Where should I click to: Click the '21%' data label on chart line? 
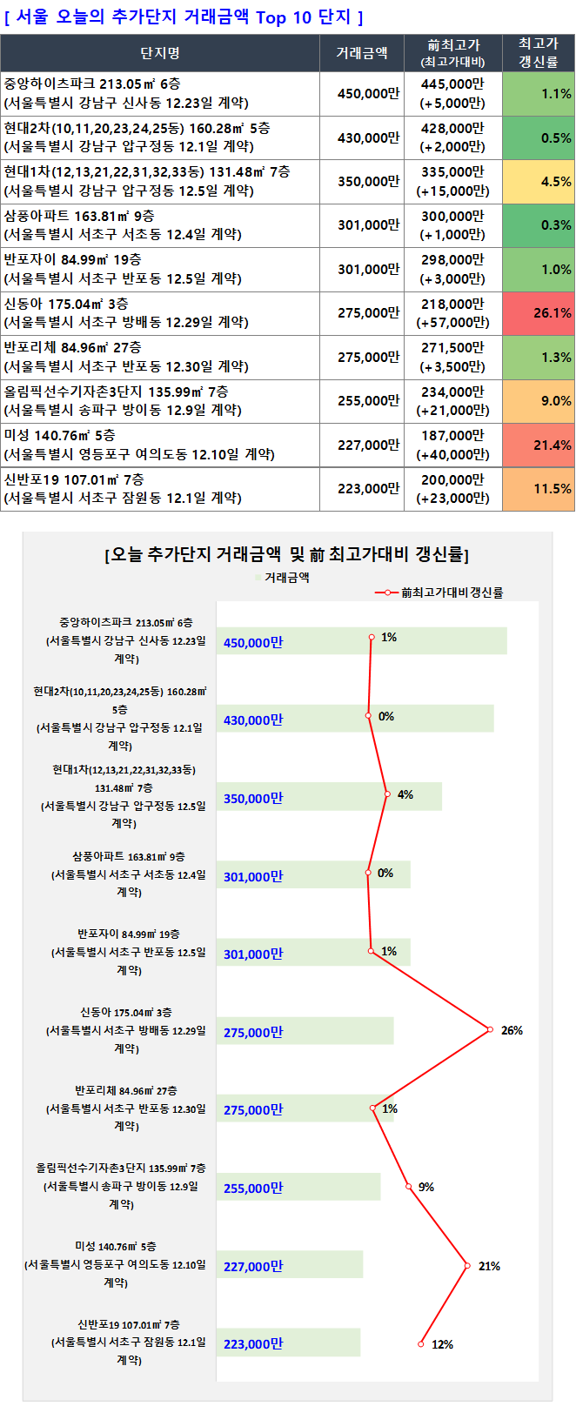pos(489,1267)
